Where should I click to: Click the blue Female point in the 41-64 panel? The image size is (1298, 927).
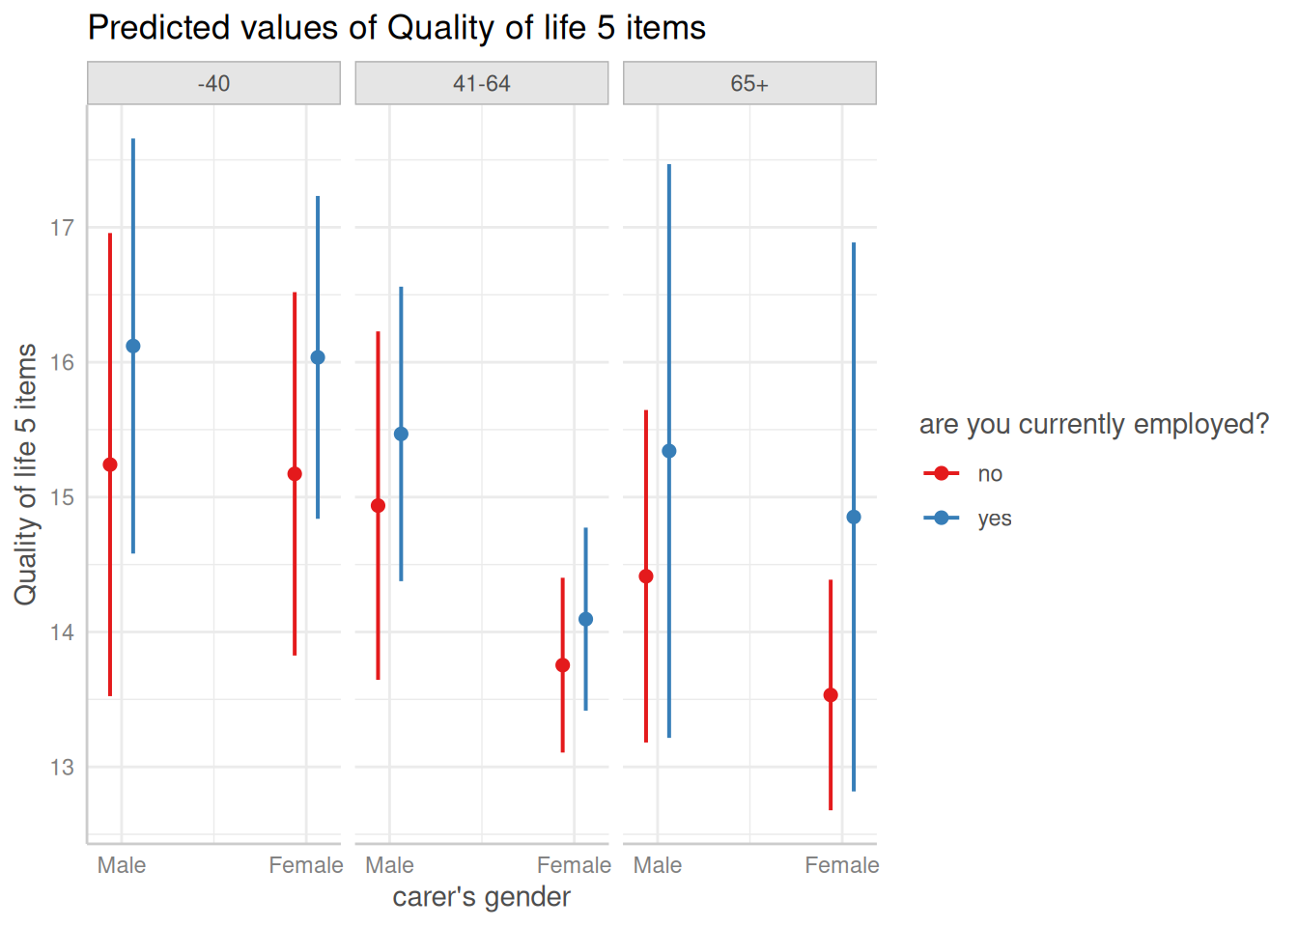click(x=585, y=619)
